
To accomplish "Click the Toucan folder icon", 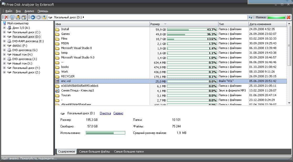I will point(57,95).
